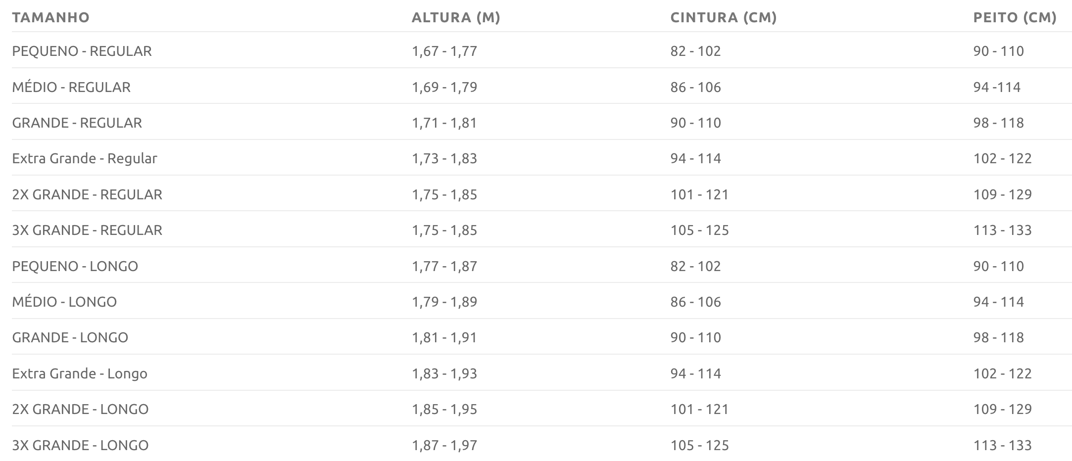The height and width of the screenshot is (461, 1072).
Task: Click the TAMANHO column header
Action: click(50, 17)
